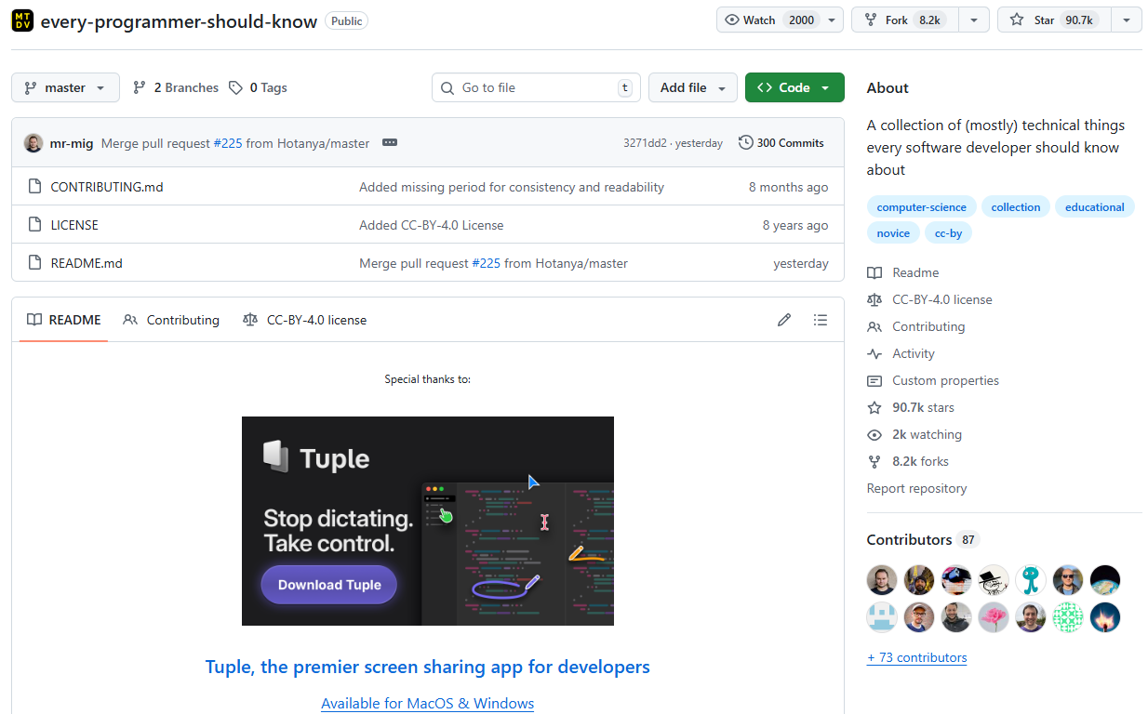
Task: Open Contributing link in About sidebar
Action: point(916,326)
